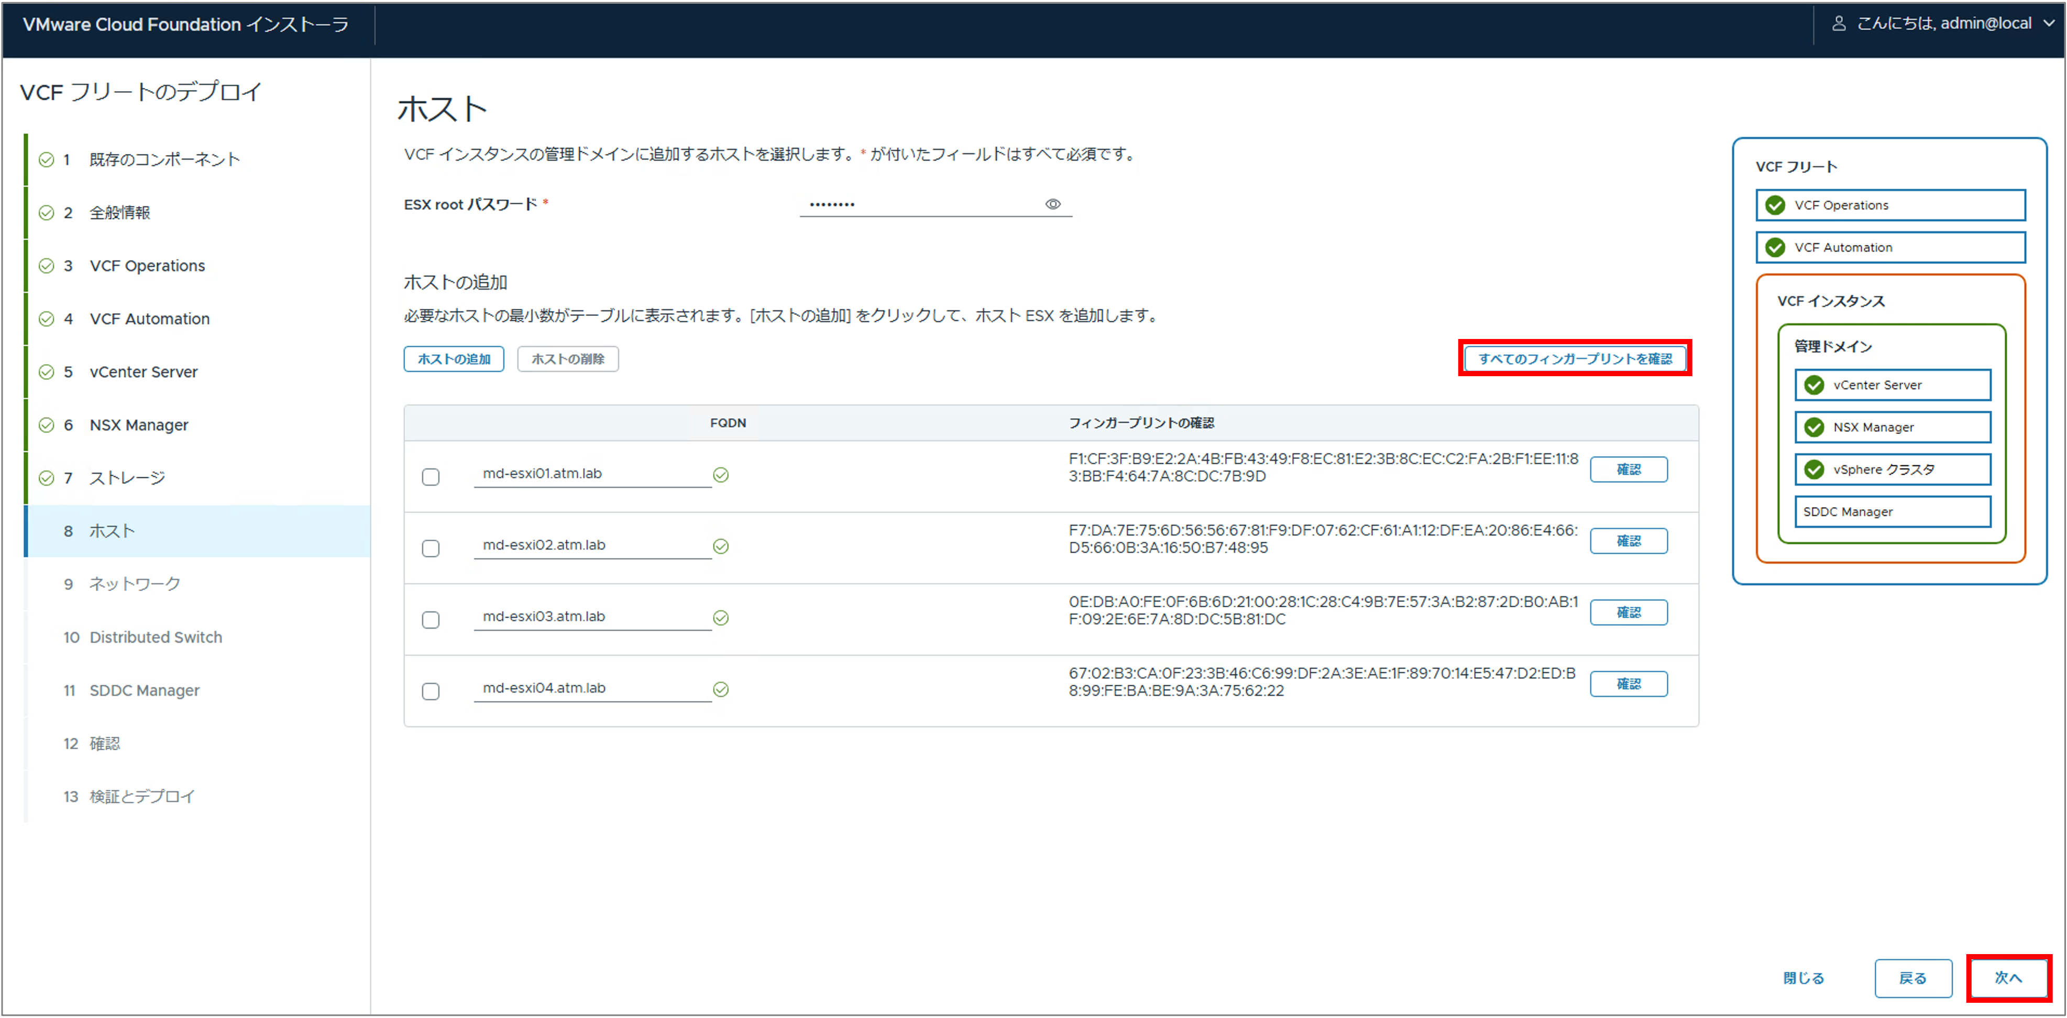Edit the md-esxi01.atm.lab FQDN field
The image size is (2067, 1018).
click(x=592, y=474)
